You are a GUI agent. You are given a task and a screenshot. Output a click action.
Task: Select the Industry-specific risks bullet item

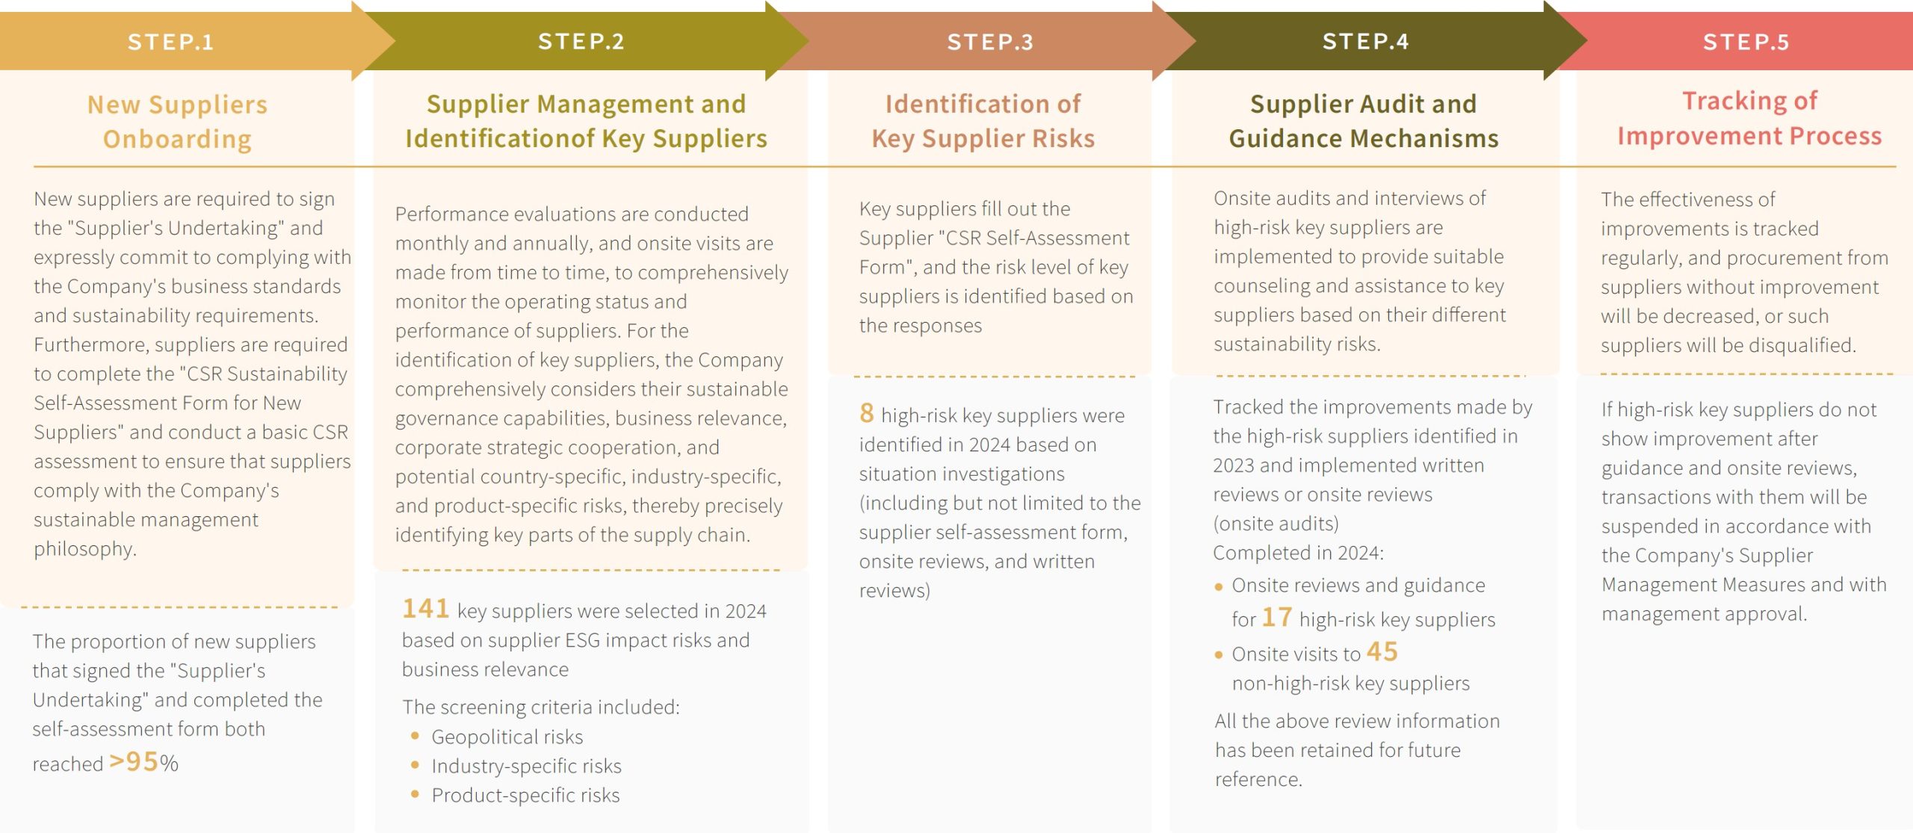526,766
